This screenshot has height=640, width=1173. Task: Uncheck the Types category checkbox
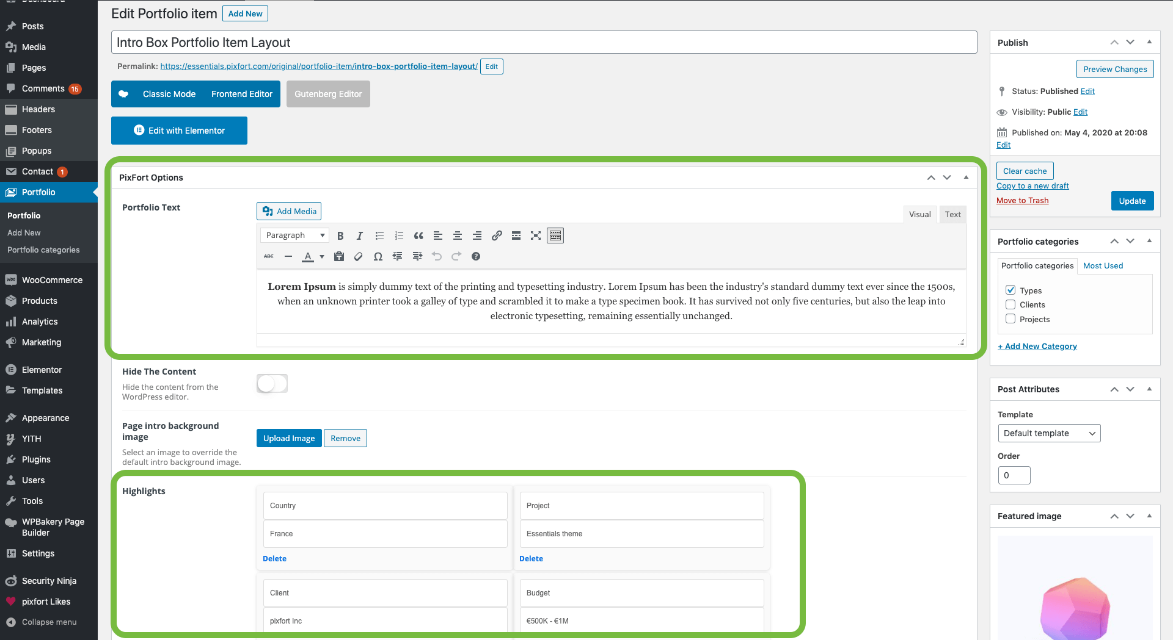pyautogui.click(x=1010, y=290)
